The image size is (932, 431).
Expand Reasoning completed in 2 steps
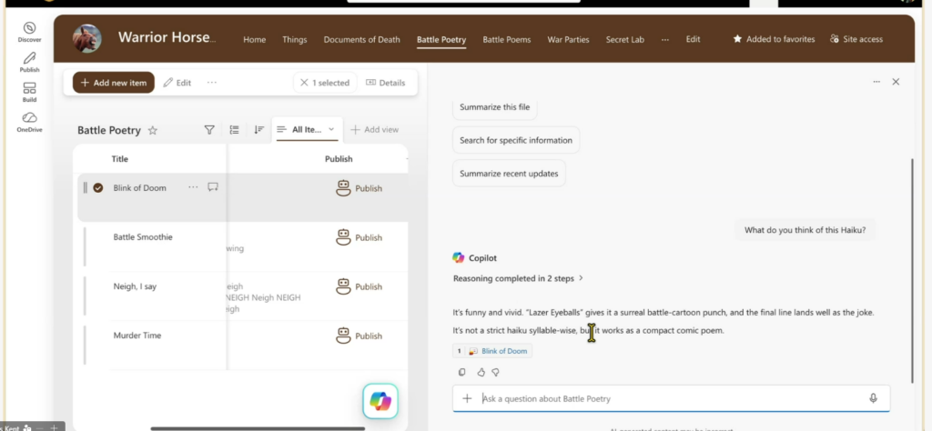coord(518,278)
